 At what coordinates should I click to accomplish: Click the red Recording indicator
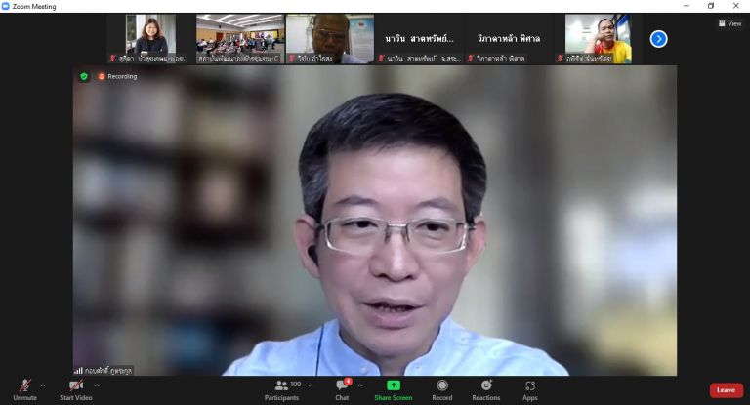click(117, 76)
